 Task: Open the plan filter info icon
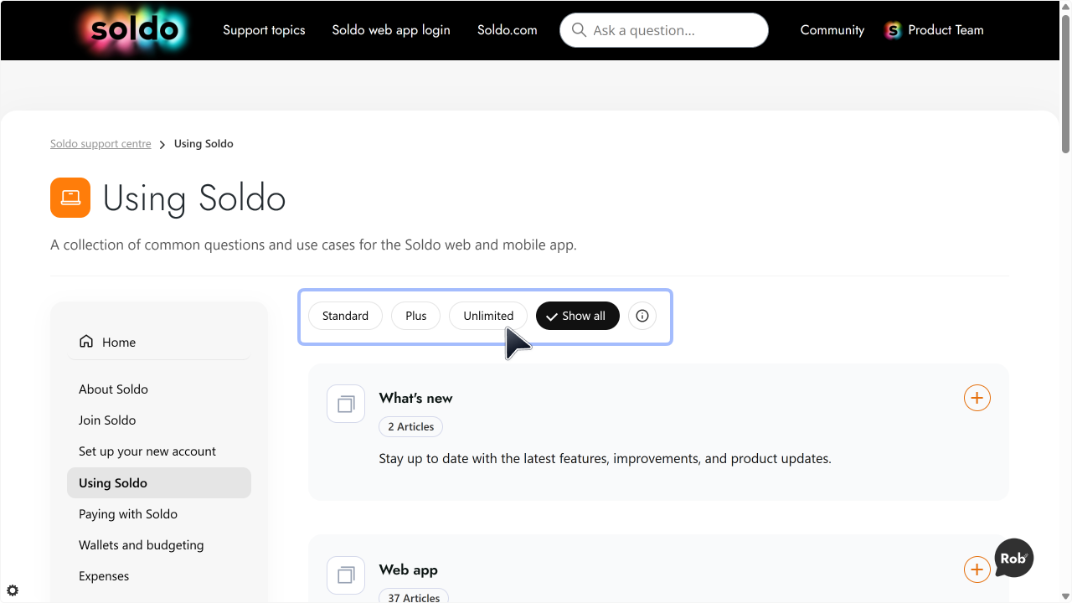point(642,316)
